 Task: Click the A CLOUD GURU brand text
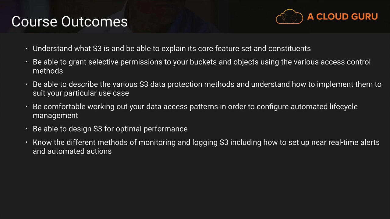[342, 17]
